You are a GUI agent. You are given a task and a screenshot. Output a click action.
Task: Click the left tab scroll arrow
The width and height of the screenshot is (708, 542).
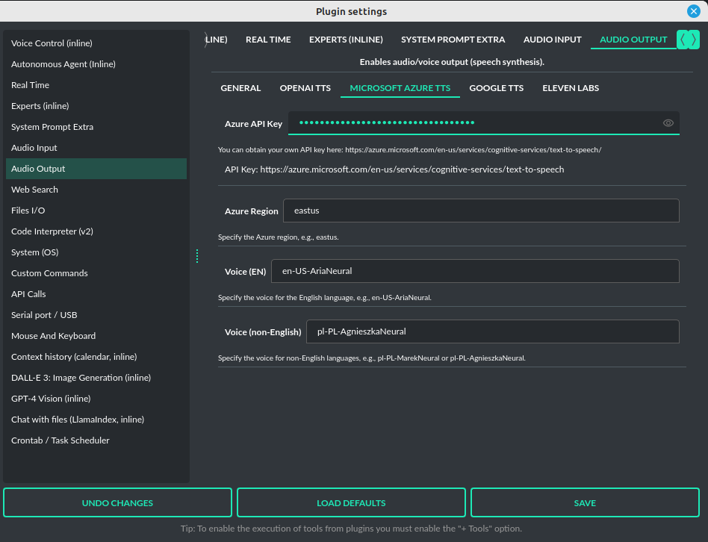pos(682,40)
